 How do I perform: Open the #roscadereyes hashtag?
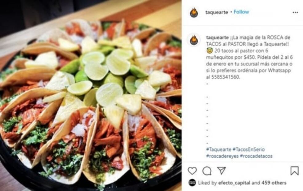click(222, 156)
